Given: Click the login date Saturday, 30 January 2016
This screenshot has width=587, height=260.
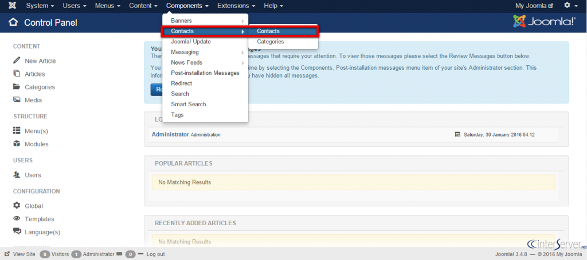Looking at the screenshot, I should point(499,135).
